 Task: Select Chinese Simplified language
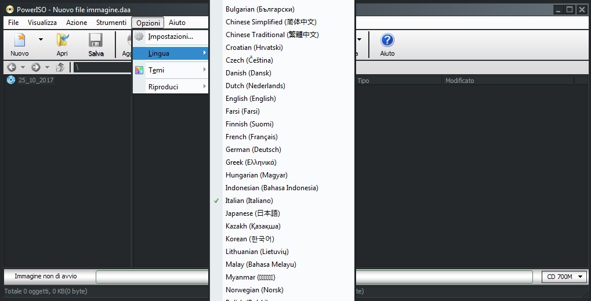pos(282,22)
